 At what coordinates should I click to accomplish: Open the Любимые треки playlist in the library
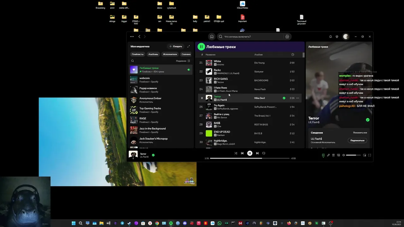(161, 70)
